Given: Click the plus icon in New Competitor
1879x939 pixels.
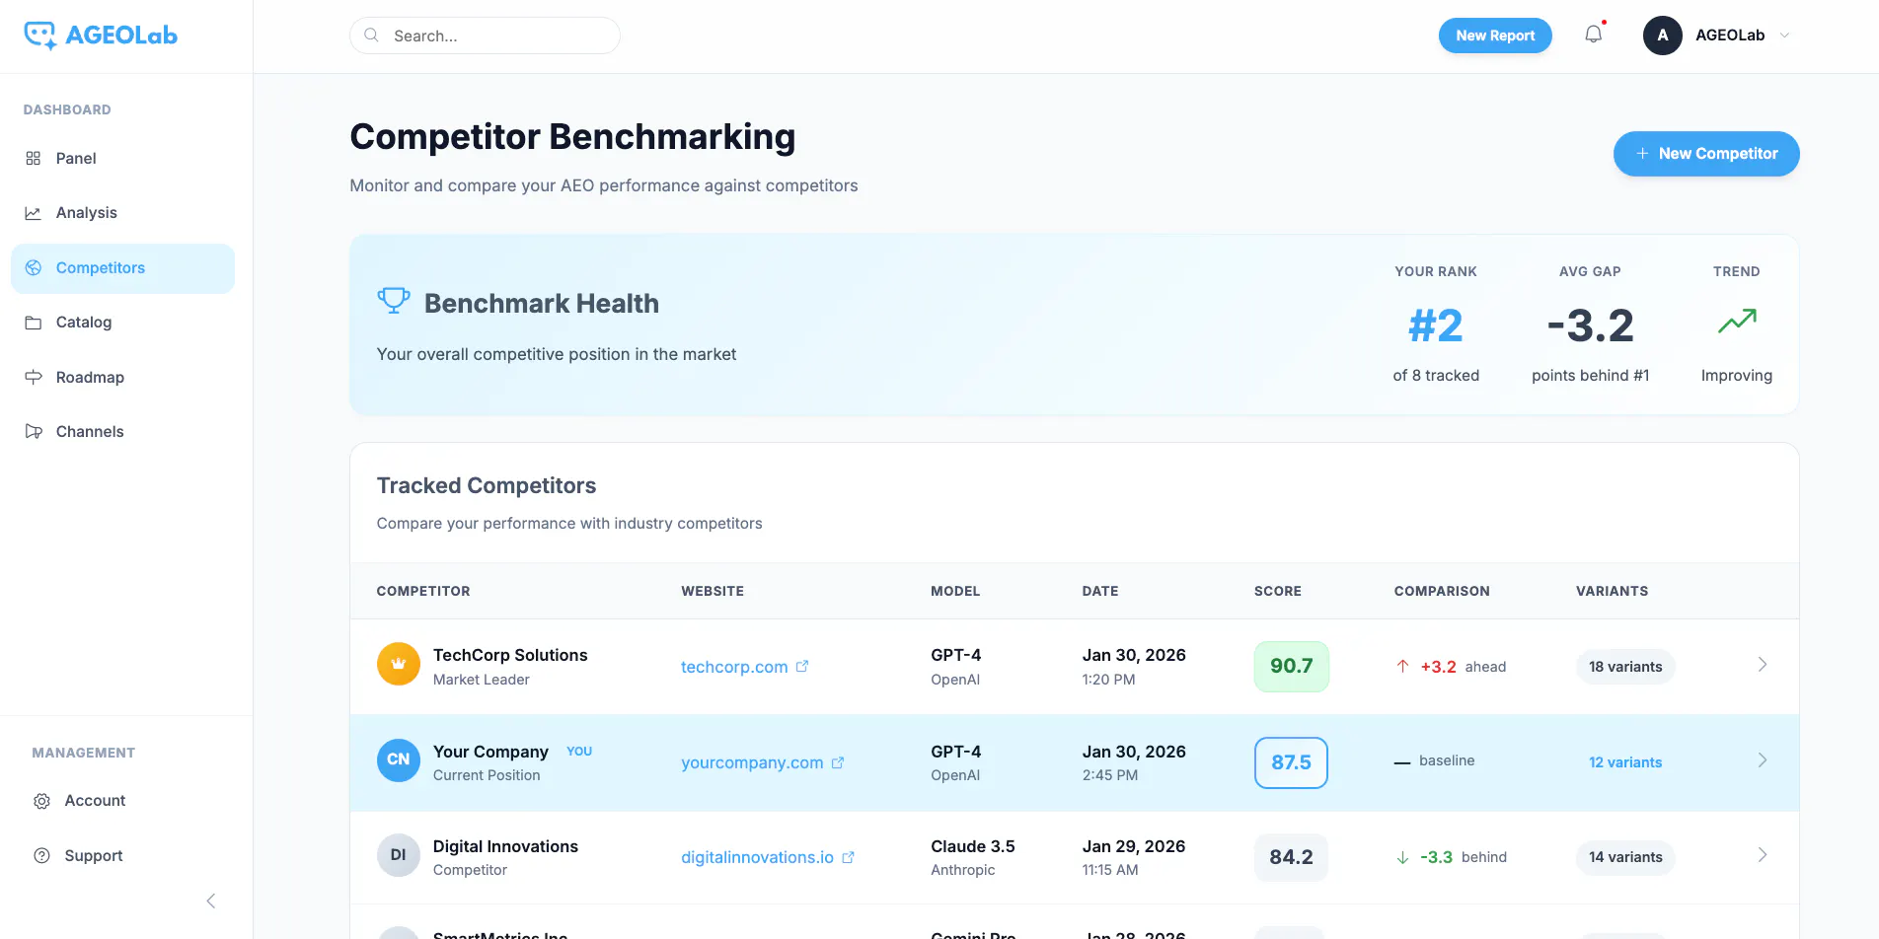Looking at the screenshot, I should click(1642, 154).
